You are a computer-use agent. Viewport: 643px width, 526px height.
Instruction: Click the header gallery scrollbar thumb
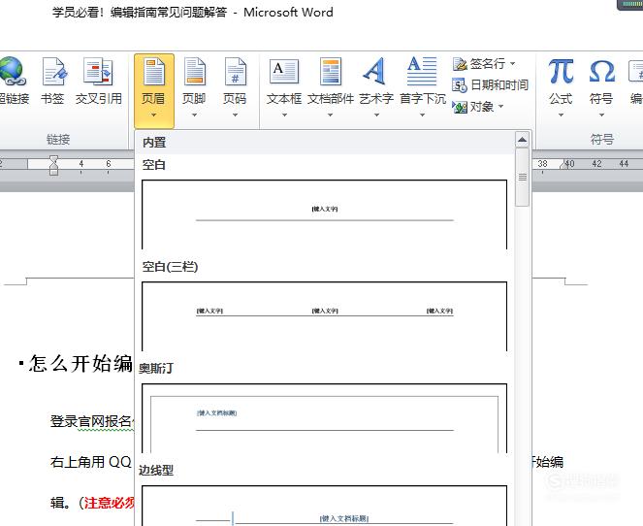click(522, 177)
